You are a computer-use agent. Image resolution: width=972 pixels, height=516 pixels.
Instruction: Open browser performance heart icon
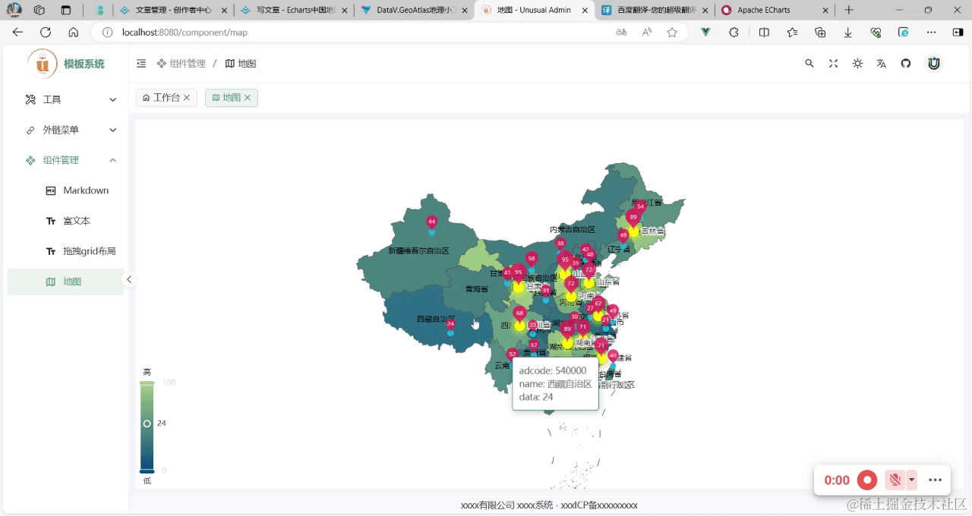click(x=876, y=33)
